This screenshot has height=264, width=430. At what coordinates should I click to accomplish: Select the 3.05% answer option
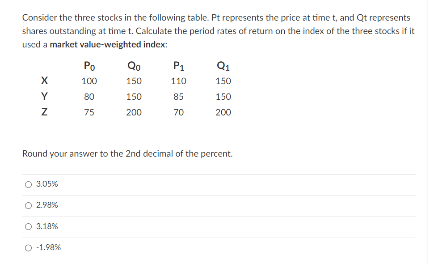tap(28, 184)
